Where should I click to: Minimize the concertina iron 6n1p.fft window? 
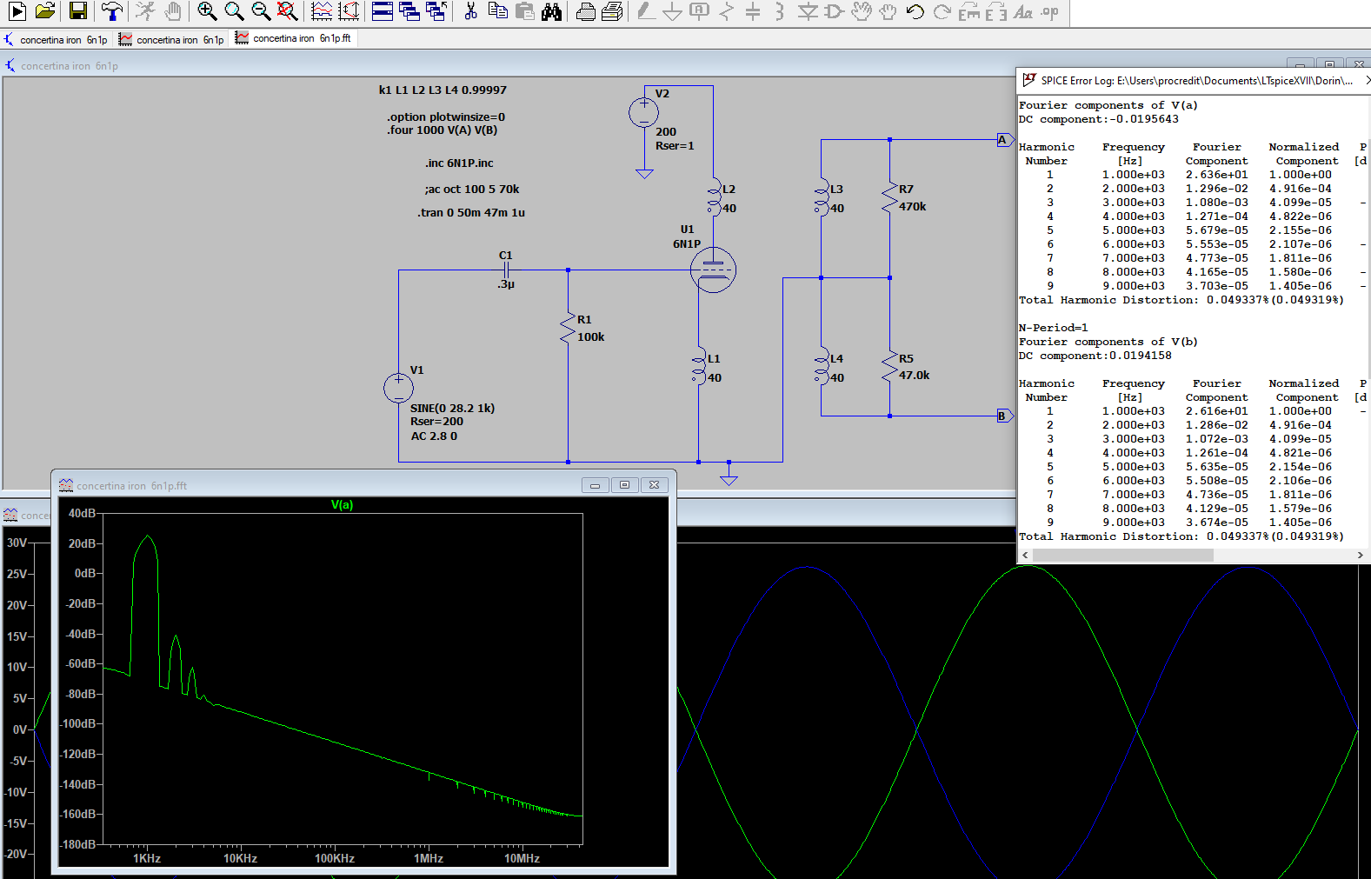596,485
